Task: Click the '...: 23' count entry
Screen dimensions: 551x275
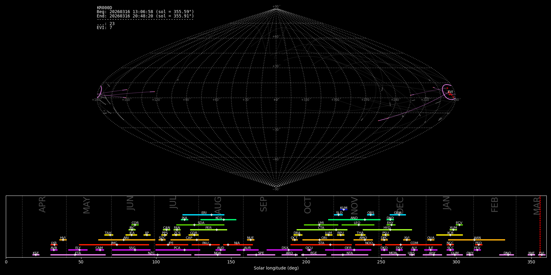Action: point(106,24)
